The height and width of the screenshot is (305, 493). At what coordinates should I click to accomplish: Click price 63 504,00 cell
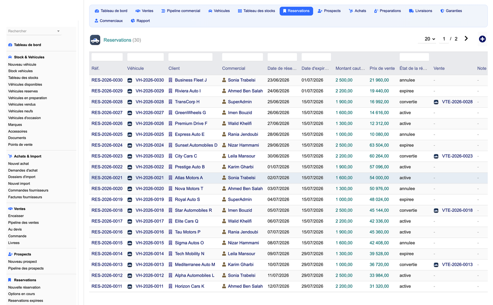[x=379, y=145]
